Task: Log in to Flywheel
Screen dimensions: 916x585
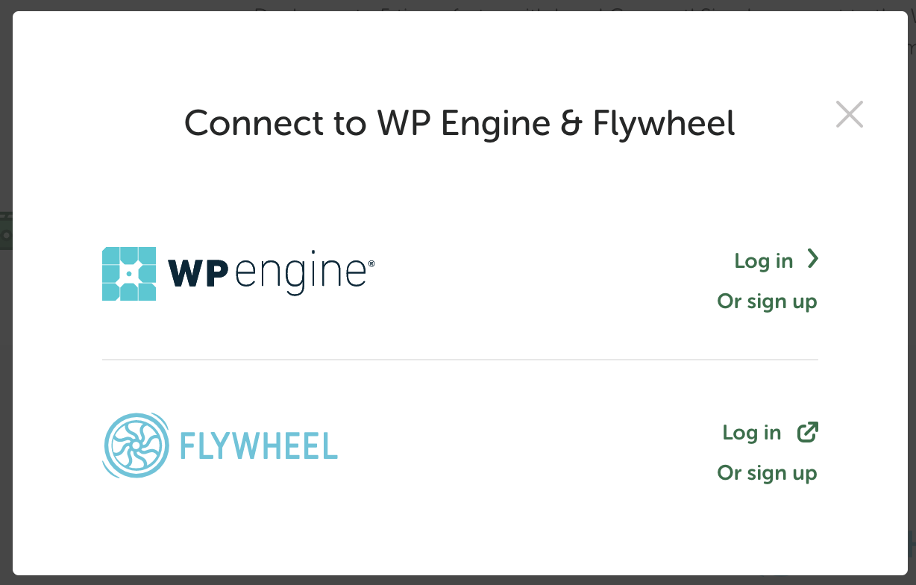Action: tap(752, 433)
